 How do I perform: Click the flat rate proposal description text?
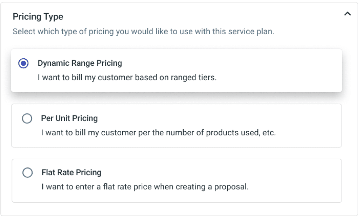click(x=145, y=187)
